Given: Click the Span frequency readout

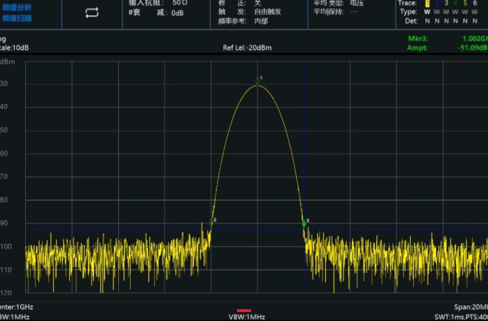Looking at the screenshot, I should pos(471,307).
